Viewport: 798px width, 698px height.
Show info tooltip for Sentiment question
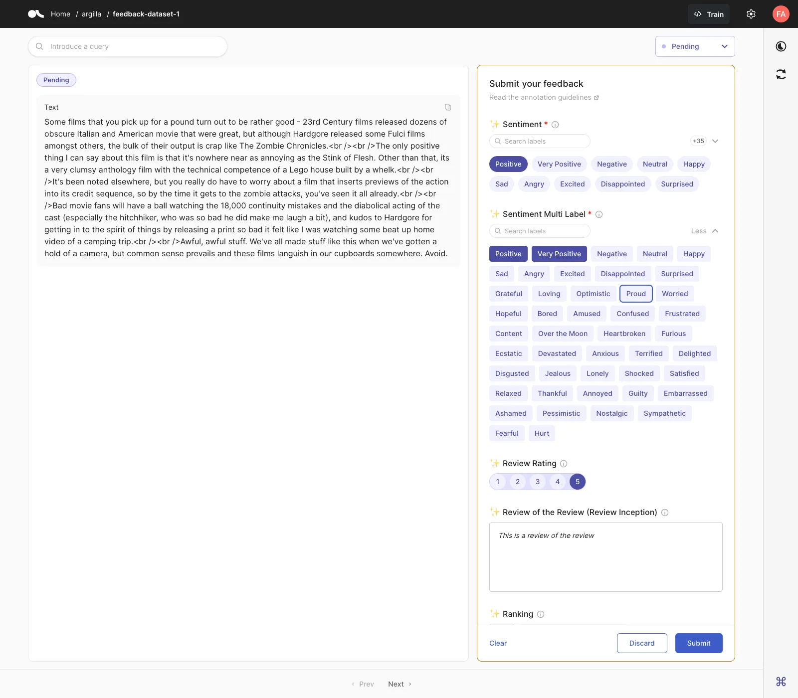click(555, 125)
